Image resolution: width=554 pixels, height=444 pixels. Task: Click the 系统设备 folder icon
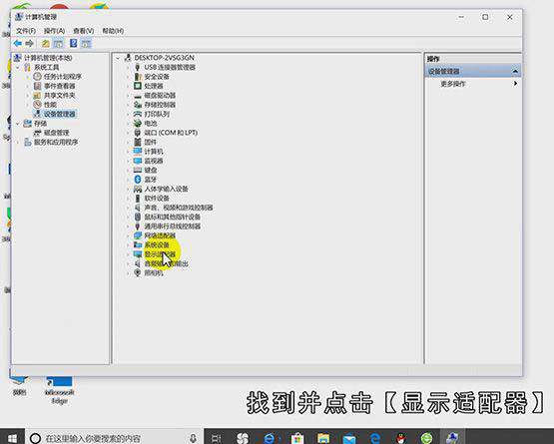(138, 244)
